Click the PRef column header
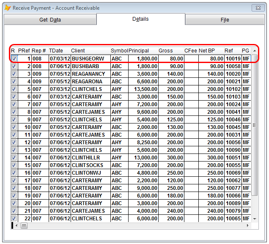This screenshot has height=244, width=269. (24, 51)
